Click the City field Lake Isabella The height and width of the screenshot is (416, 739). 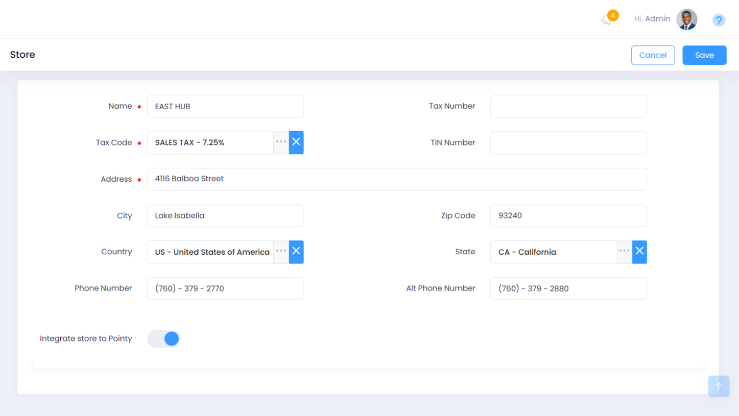coord(225,215)
